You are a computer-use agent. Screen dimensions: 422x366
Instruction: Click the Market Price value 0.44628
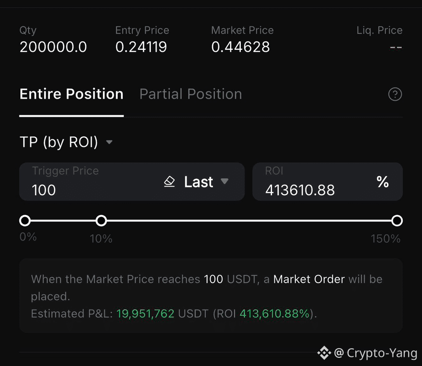pyautogui.click(x=240, y=47)
